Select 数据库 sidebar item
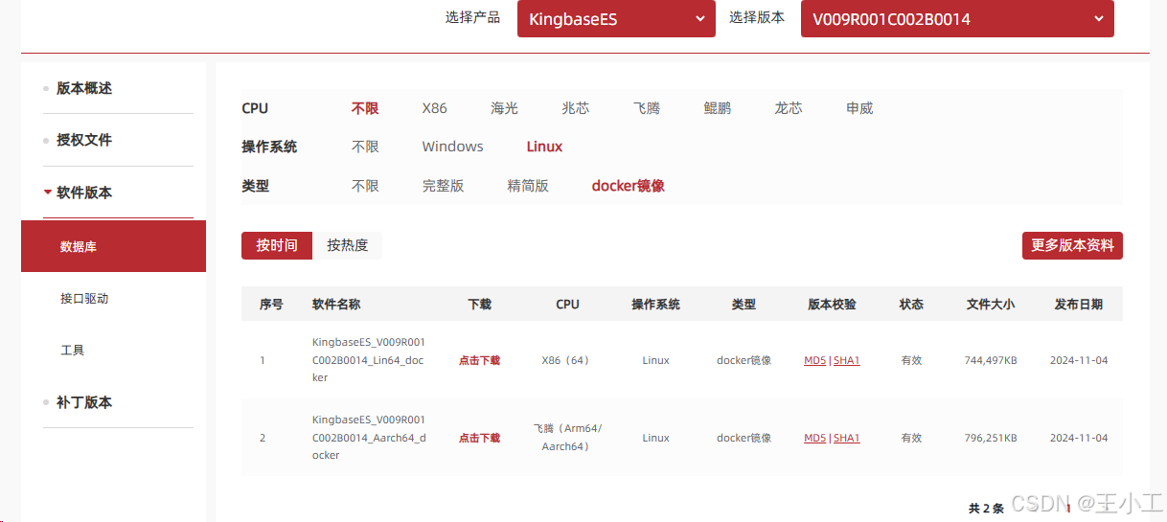The width and height of the screenshot is (1167, 522). tap(113, 246)
